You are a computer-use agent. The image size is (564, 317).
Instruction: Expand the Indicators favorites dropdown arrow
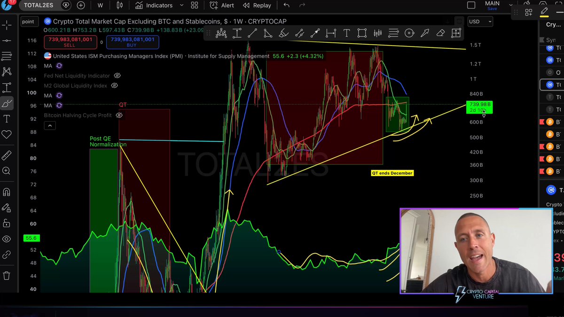181,5
